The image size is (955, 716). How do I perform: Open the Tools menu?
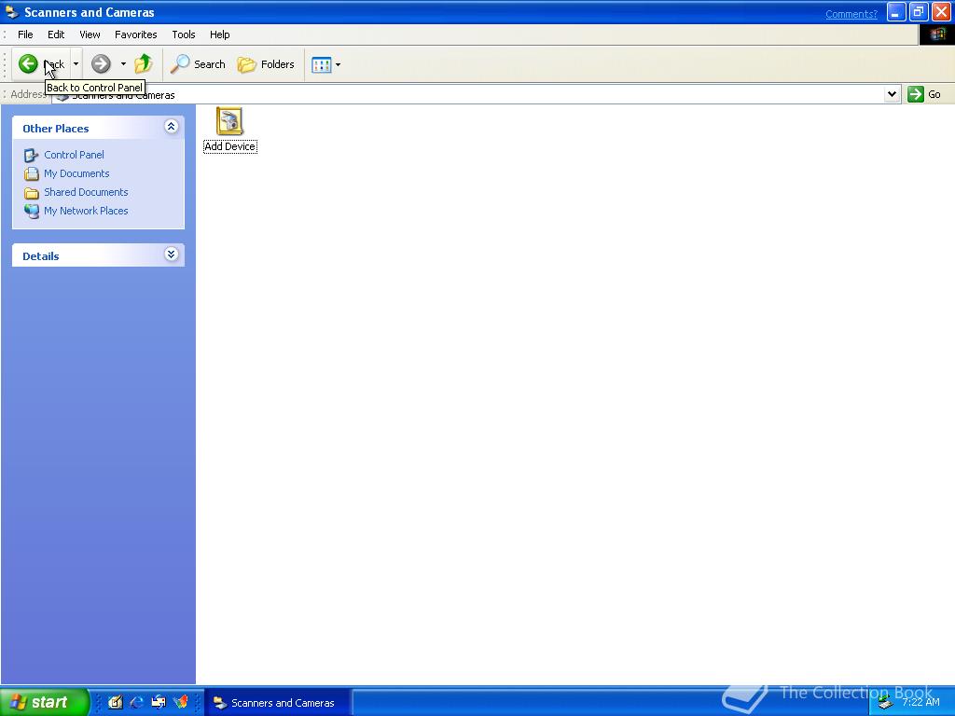184,34
